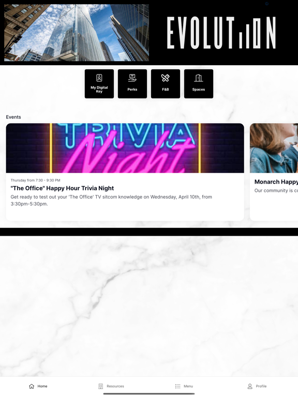Switch to the Resources tab label
This screenshot has height=397, width=298.
115,386
